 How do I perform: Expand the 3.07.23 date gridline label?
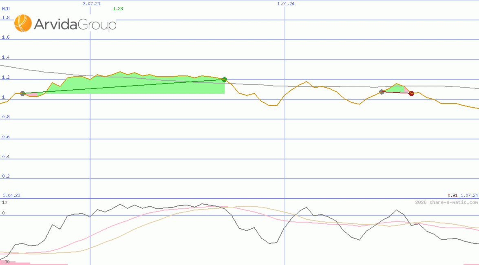[90, 4]
